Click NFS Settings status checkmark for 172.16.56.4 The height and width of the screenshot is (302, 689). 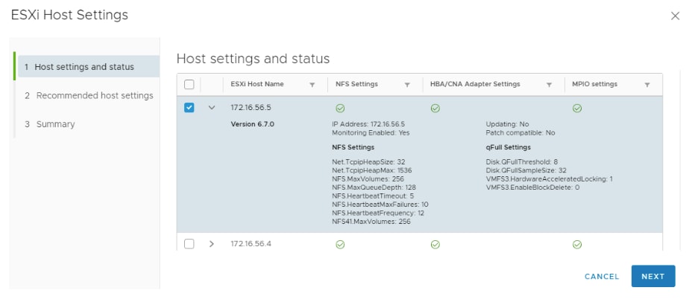(340, 244)
